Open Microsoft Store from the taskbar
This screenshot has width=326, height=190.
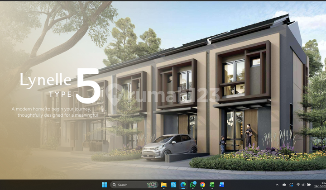pyautogui.click(x=173, y=185)
